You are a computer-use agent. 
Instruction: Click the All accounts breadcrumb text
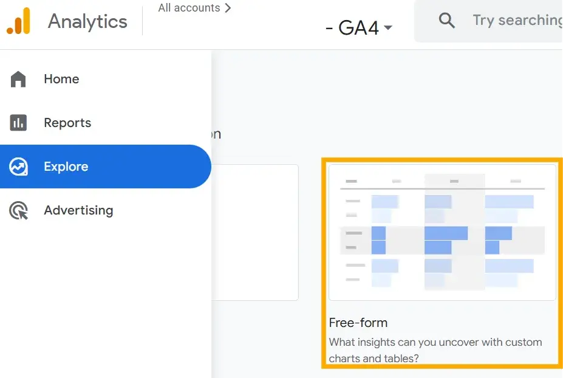(x=189, y=8)
